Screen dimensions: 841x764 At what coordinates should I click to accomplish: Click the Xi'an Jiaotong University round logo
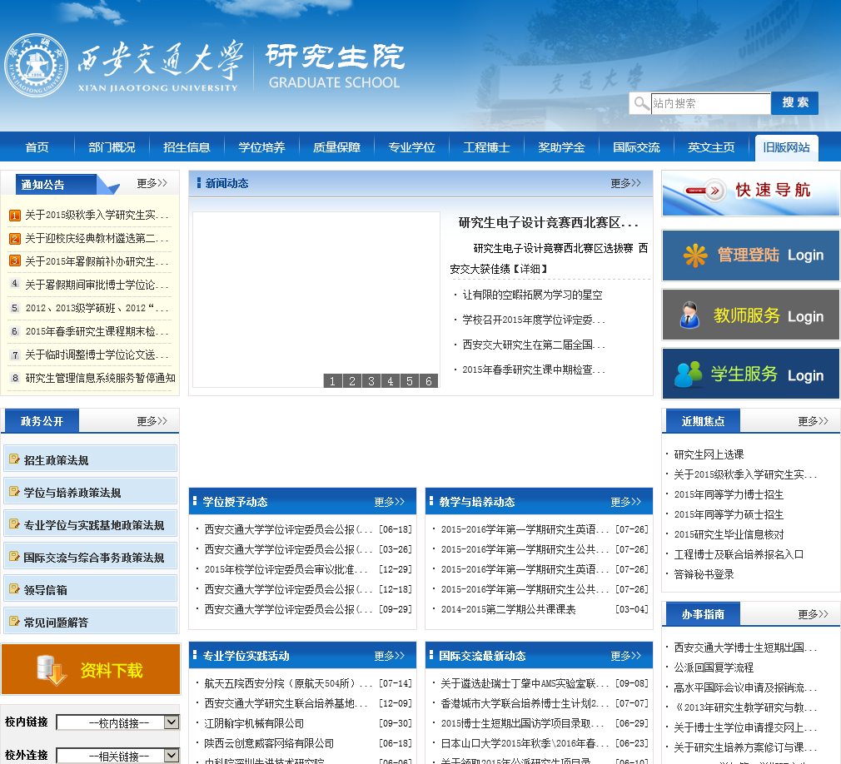[36, 66]
